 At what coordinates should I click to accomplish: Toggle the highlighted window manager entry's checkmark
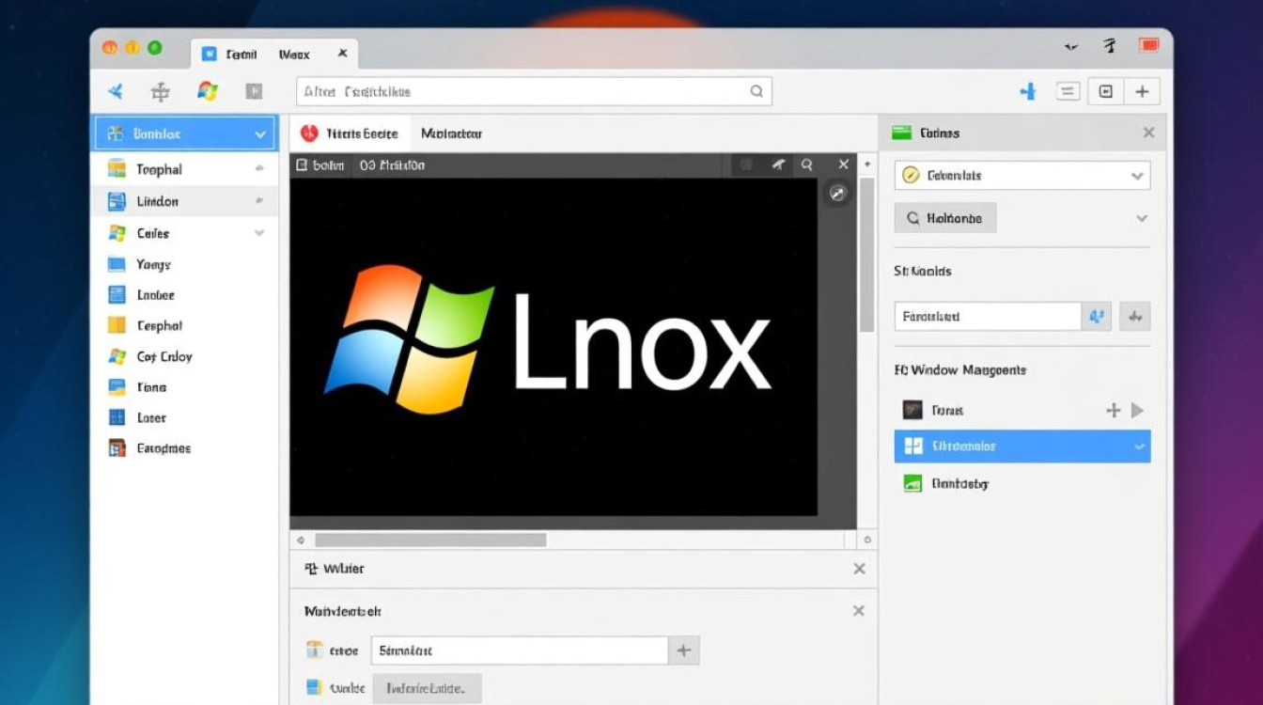coord(1140,446)
